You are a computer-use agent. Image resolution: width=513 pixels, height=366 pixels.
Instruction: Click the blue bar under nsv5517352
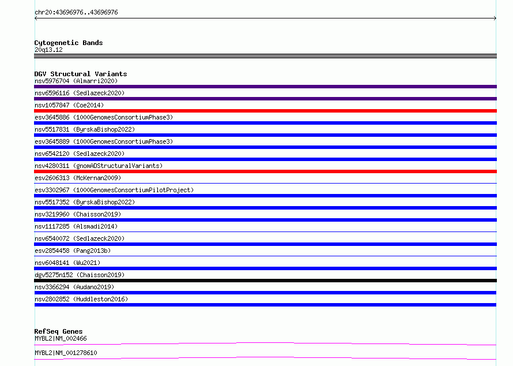tap(265, 208)
